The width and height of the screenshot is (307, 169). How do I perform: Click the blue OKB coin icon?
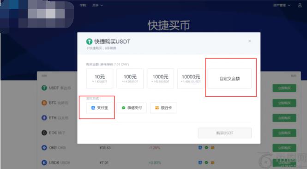coord(44,148)
